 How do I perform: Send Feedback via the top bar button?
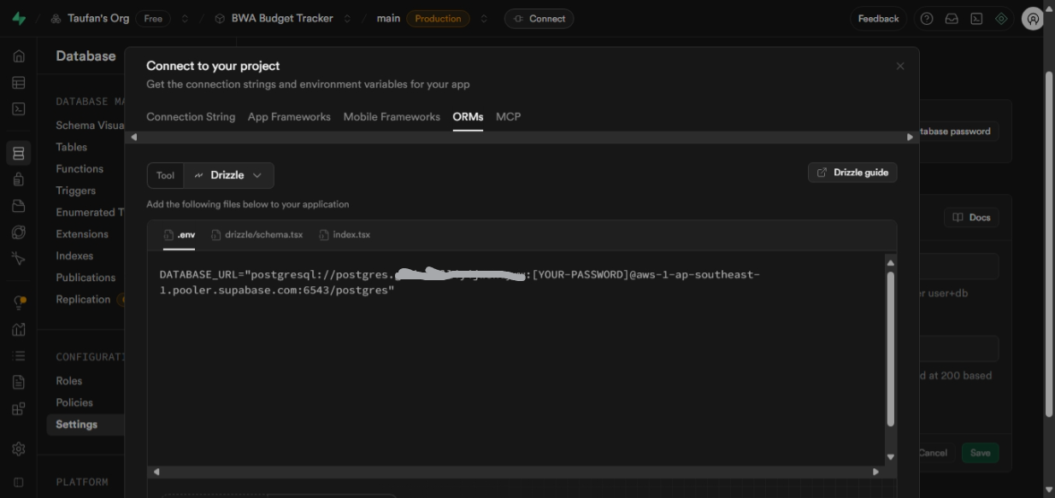[878, 18]
